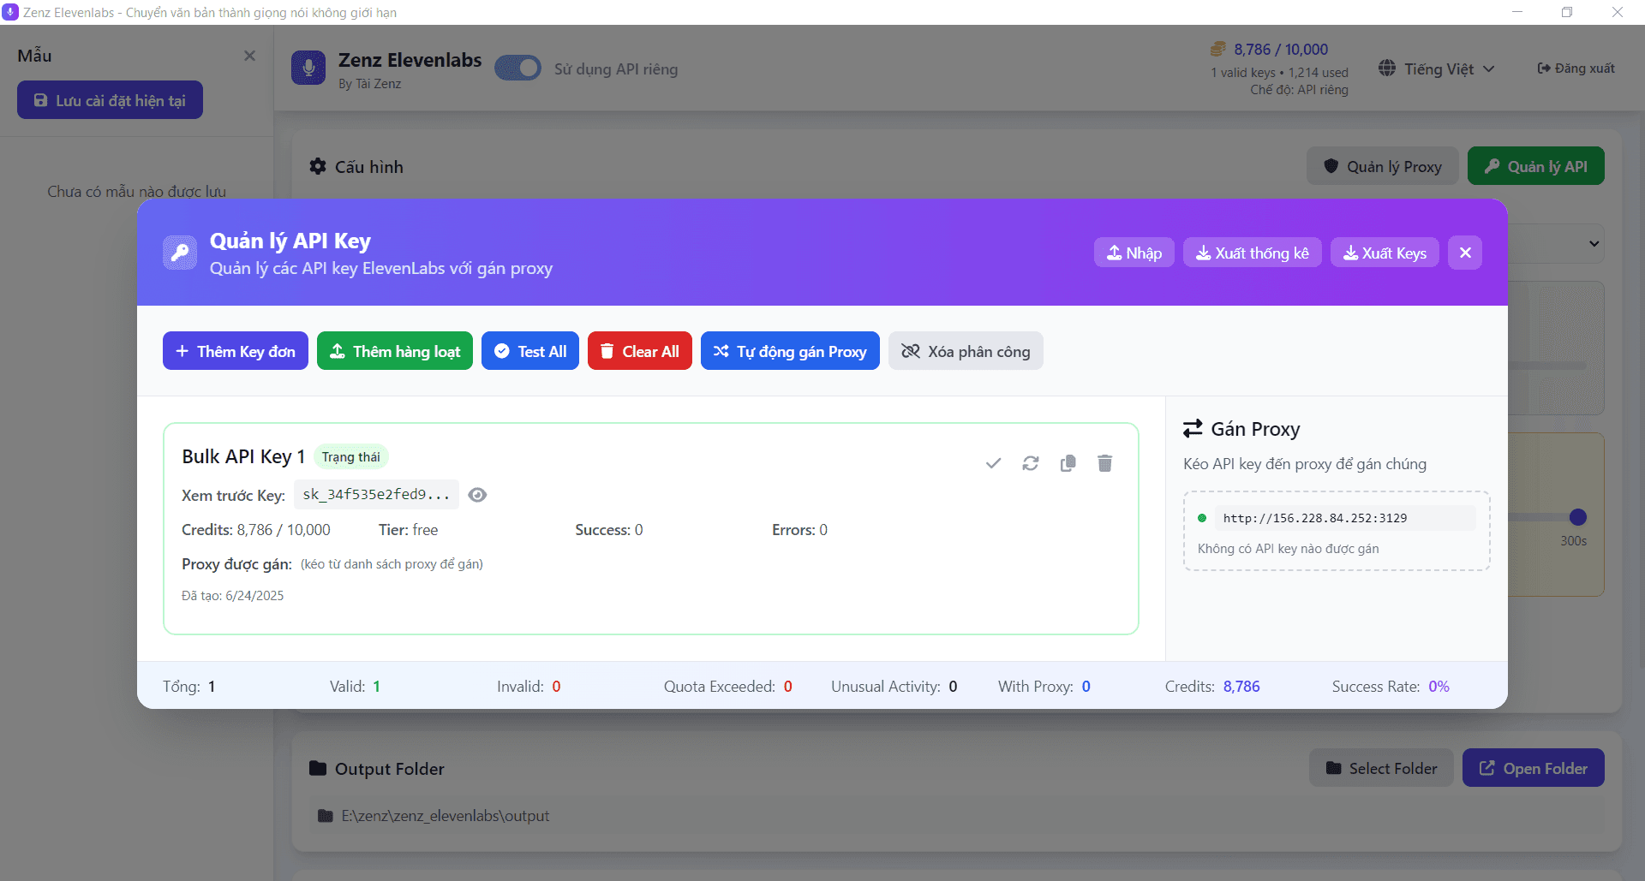Click the Đã tạo: 6/24/2025 date text
Viewport: 1645px width, 881px height.
point(233,596)
